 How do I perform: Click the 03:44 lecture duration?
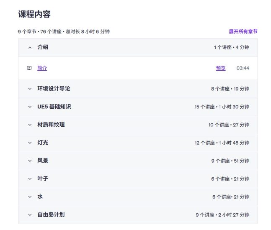[x=243, y=68]
